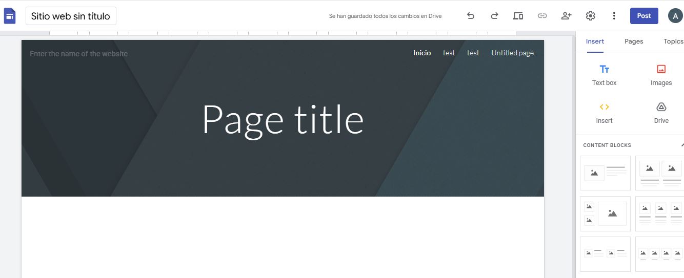Insert Images from the panel

(x=661, y=75)
